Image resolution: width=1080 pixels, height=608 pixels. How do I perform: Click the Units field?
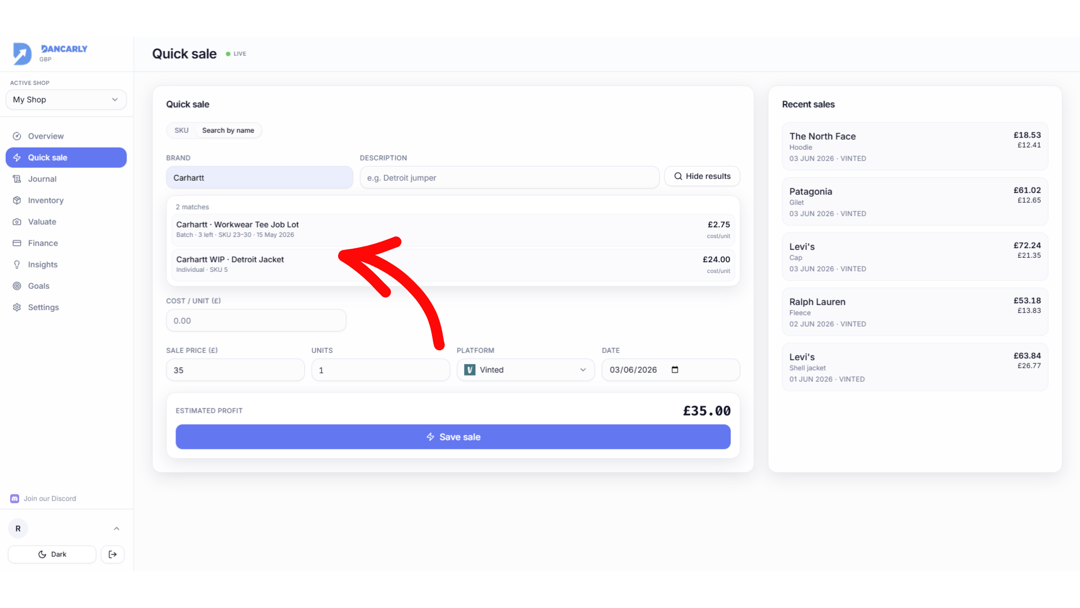tap(380, 370)
